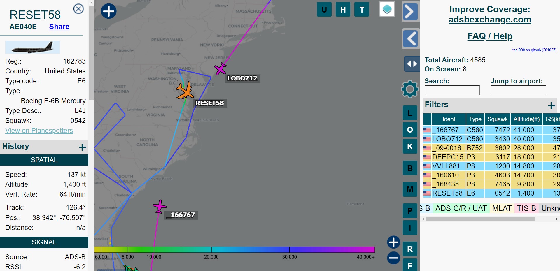Sort table by GS column
The image size is (560, 271).
coord(552,119)
